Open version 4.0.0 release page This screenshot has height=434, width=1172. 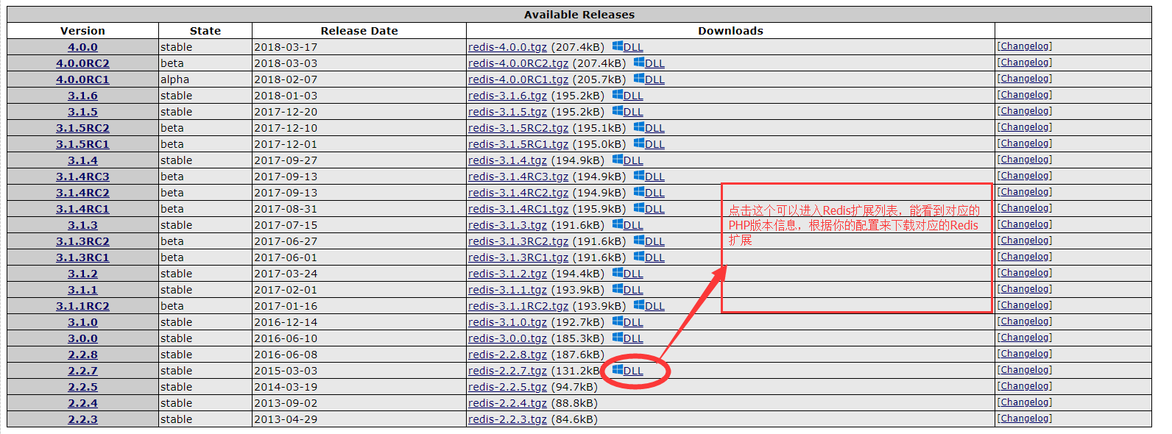(82, 47)
